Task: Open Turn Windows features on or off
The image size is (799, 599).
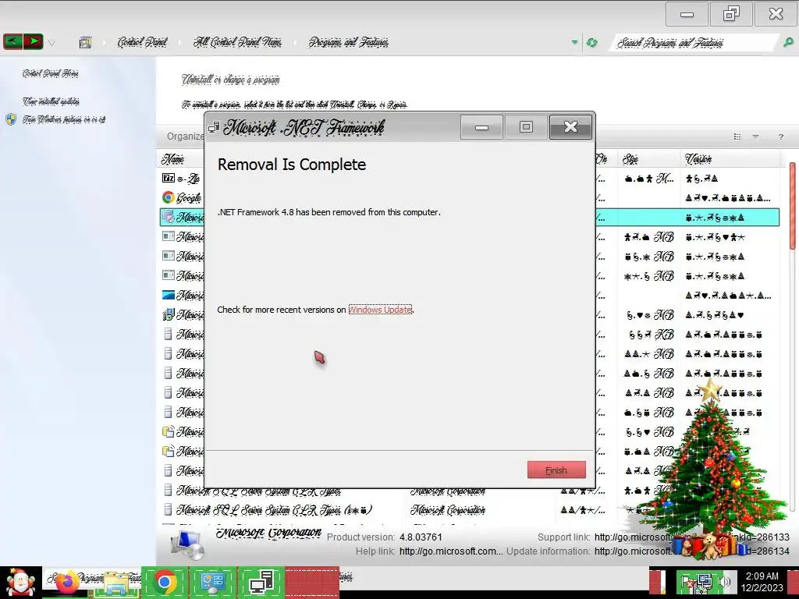Action: coord(64,119)
